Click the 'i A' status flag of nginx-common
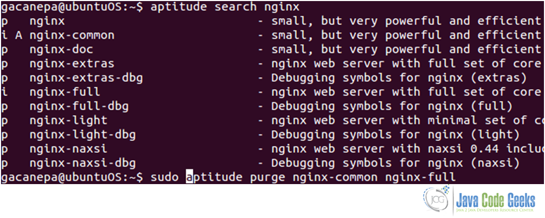Image resolution: width=545 pixels, height=218 pixels. point(12,35)
